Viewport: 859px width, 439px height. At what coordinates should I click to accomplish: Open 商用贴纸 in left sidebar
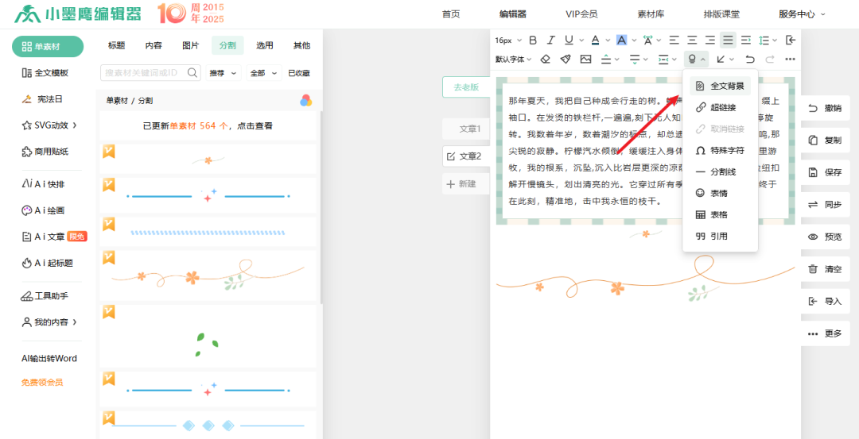point(45,152)
